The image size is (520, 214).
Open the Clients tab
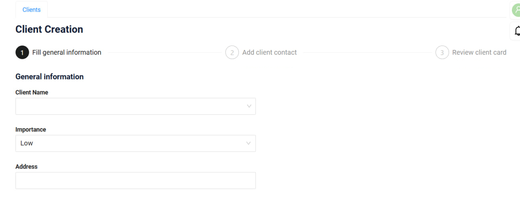point(32,10)
